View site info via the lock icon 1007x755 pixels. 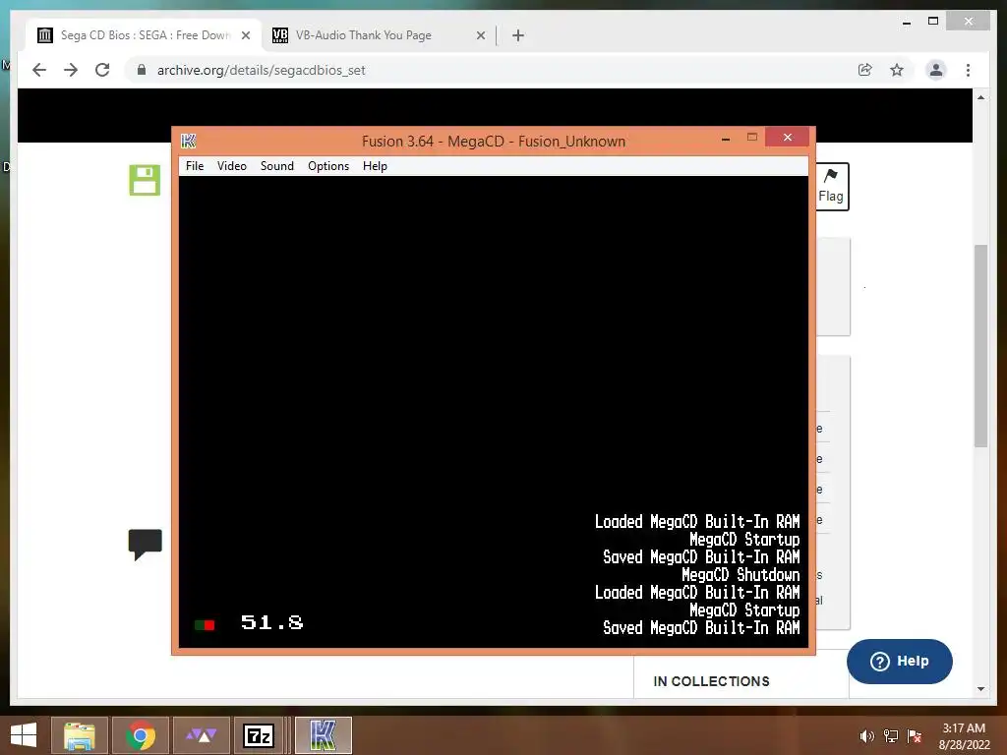142,70
